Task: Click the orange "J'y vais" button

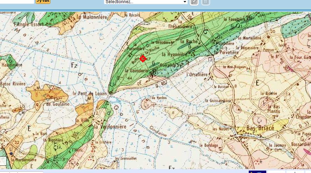Action: pyautogui.click(x=43, y=1)
